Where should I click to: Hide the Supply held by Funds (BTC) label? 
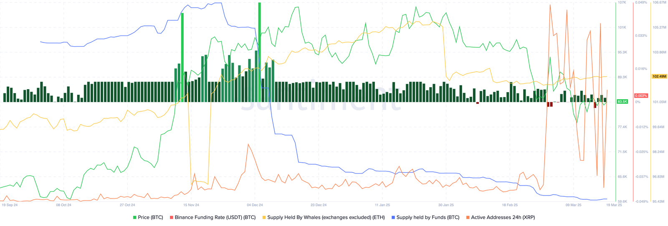[x=428, y=217]
